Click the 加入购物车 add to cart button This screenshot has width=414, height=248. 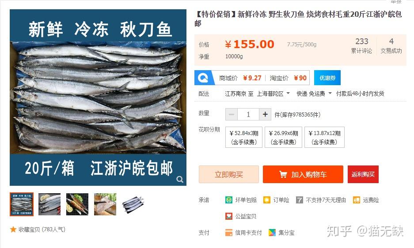pyautogui.click(x=303, y=174)
